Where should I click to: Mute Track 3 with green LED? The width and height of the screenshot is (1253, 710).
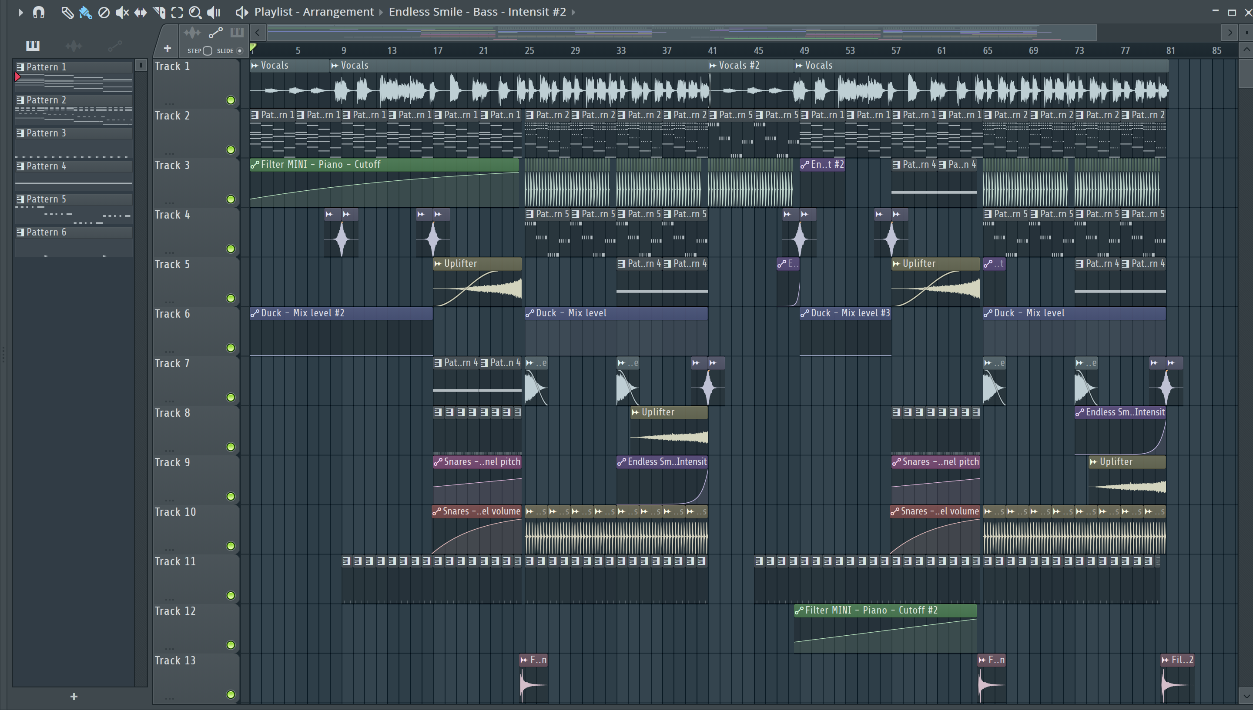[231, 199]
